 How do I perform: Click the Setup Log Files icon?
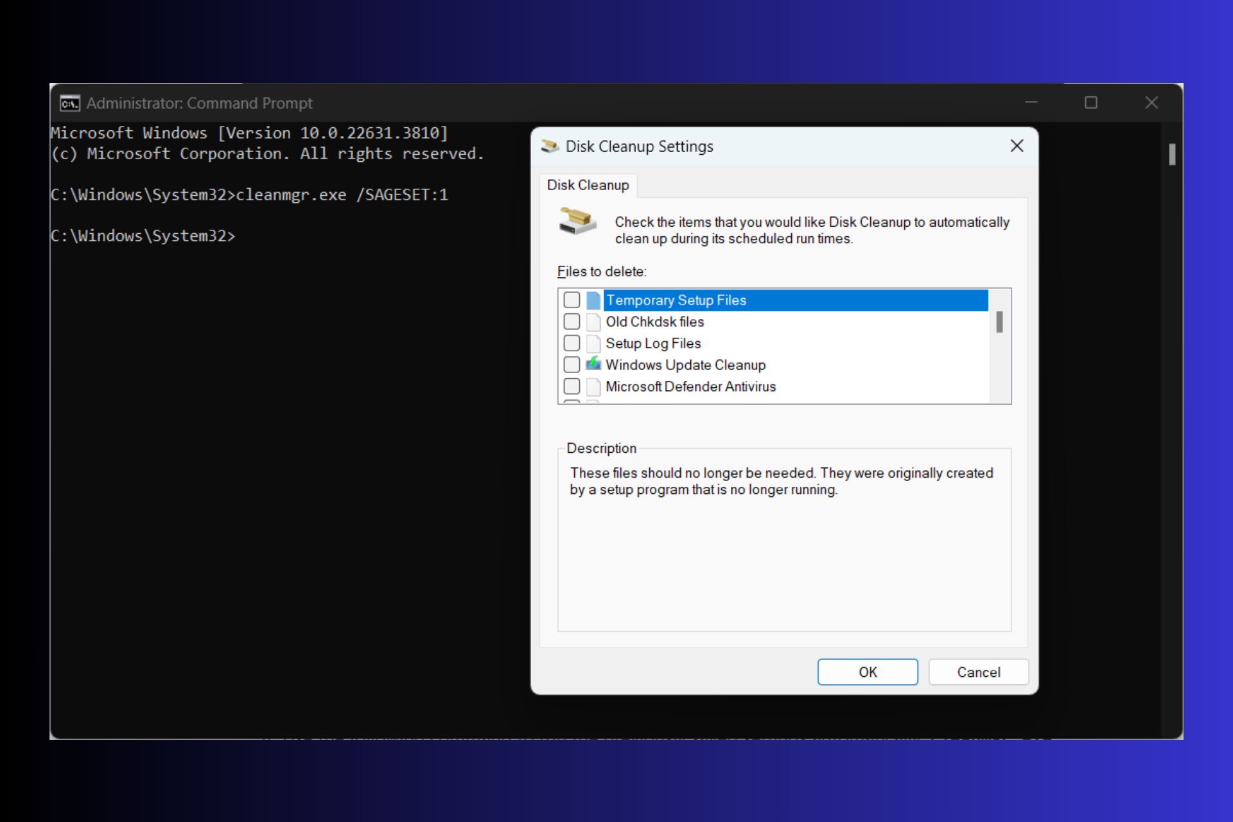click(x=591, y=343)
